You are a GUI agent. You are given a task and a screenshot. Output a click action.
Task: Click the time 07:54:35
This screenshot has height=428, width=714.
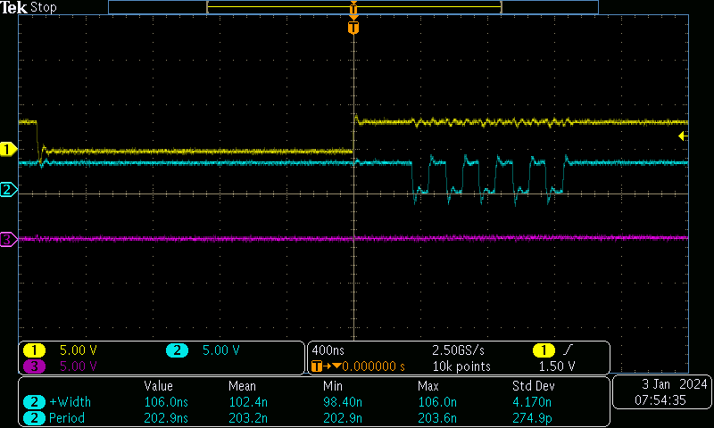pyautogui.click(x=660, y=400)
